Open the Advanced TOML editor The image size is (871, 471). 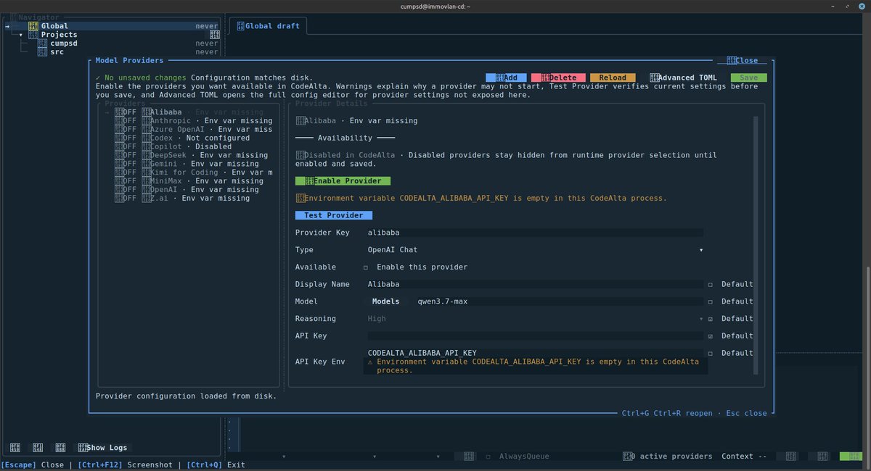(x=683, y=78)
